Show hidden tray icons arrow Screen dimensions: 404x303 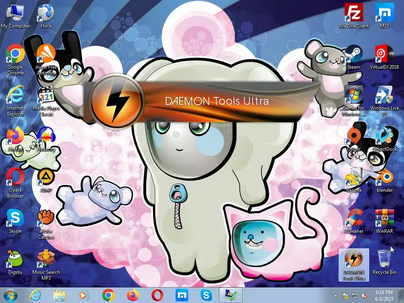click(335, 296)
